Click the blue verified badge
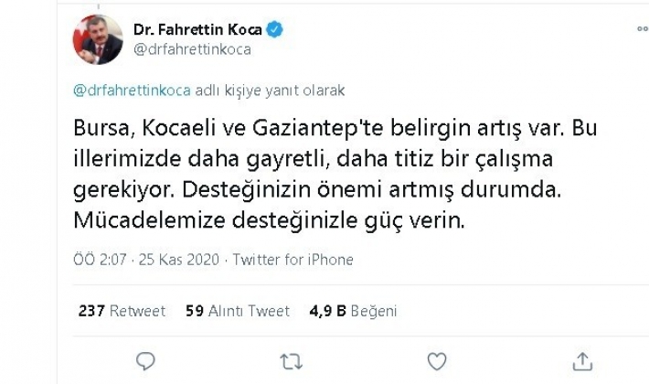 [x=274, y=29]
